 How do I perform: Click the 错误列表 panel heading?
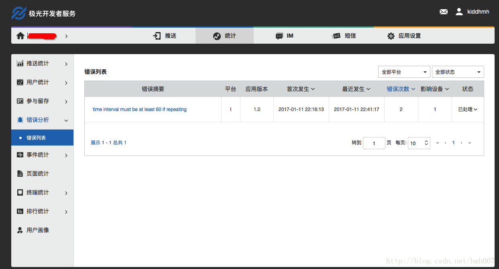[x=96, y=72]
